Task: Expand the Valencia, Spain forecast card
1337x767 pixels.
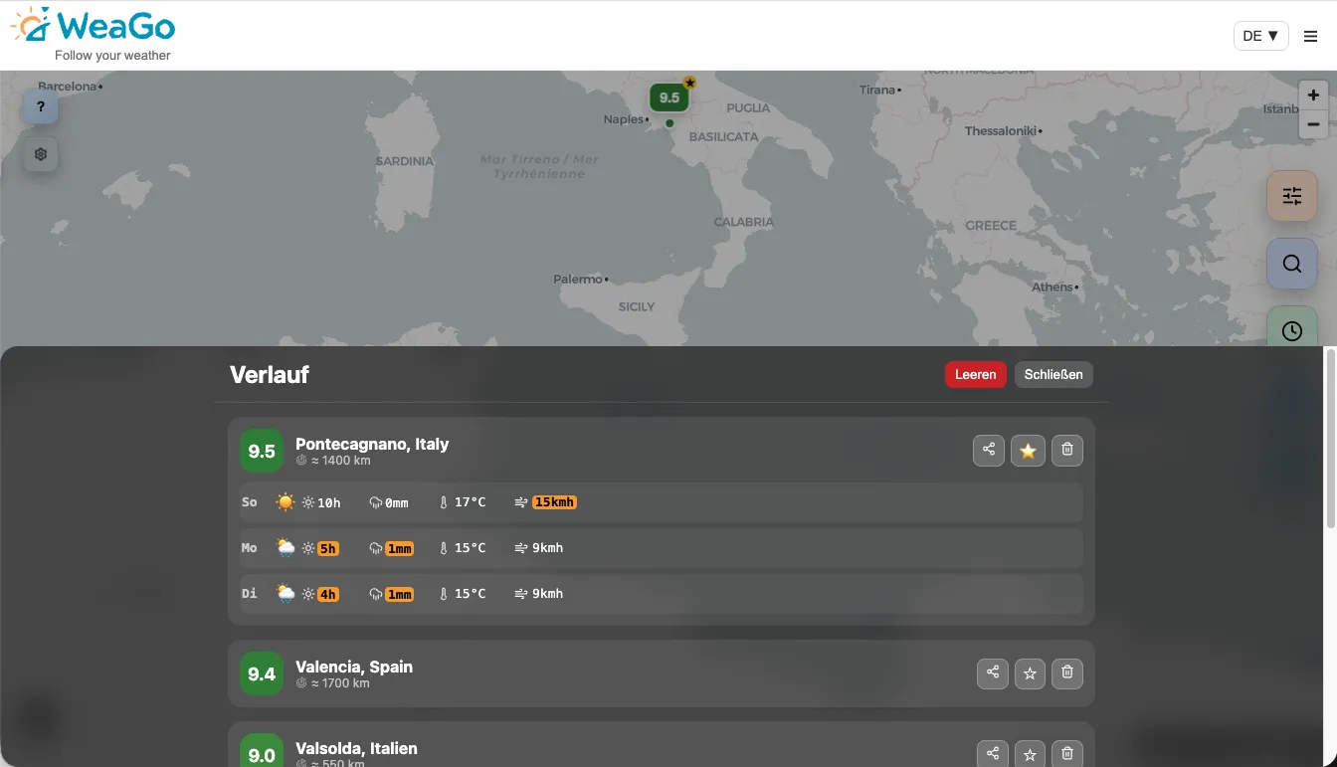Action: tap(597, 673)
